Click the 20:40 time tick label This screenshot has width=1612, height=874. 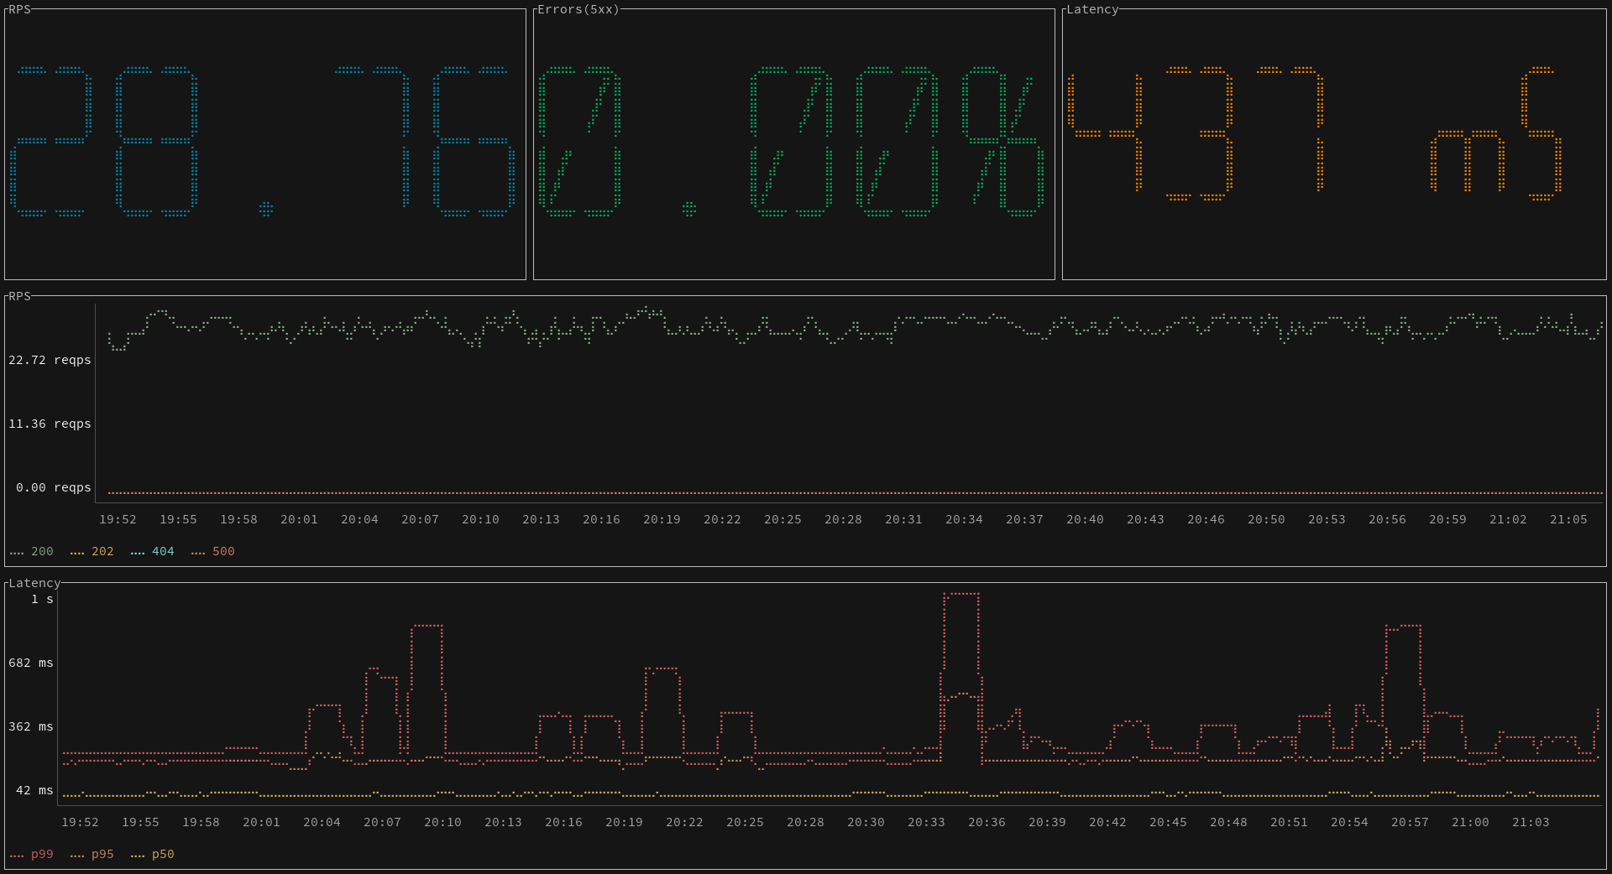pos(1085,519)
